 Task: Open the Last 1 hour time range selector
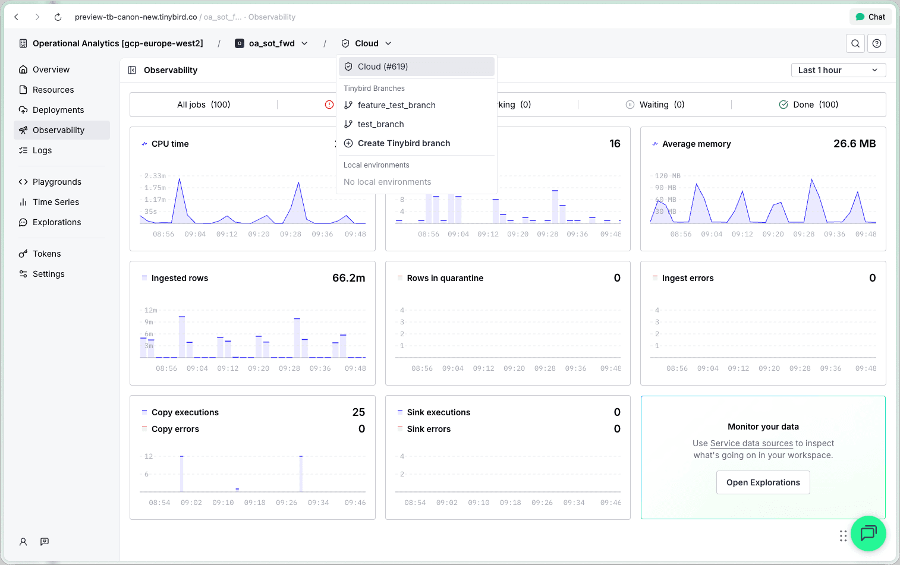838,70
